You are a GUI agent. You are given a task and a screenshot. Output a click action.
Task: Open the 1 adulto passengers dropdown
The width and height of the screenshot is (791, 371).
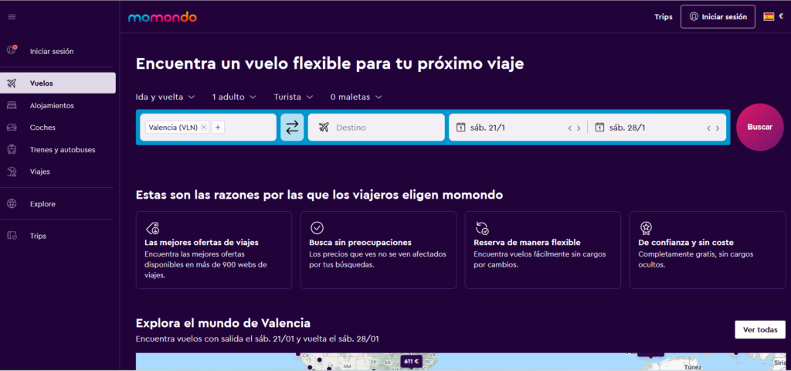[x=234, y=97]
